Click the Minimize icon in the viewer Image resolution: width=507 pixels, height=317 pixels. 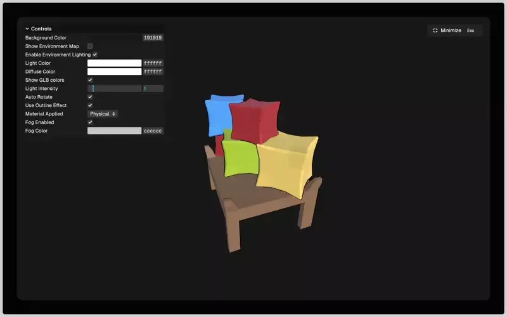[x=435, y=30]
